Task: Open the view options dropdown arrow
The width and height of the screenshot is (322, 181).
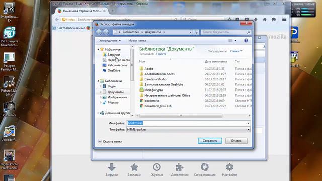Action: click(235, 40)
